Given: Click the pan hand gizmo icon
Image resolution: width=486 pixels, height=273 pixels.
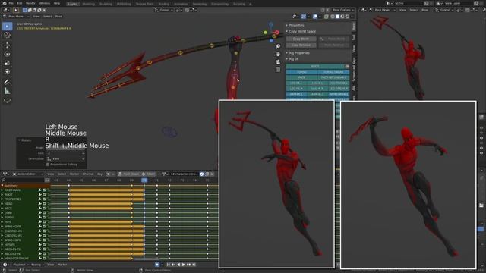Looking at the screenshot, I should (x=278, y=54).
